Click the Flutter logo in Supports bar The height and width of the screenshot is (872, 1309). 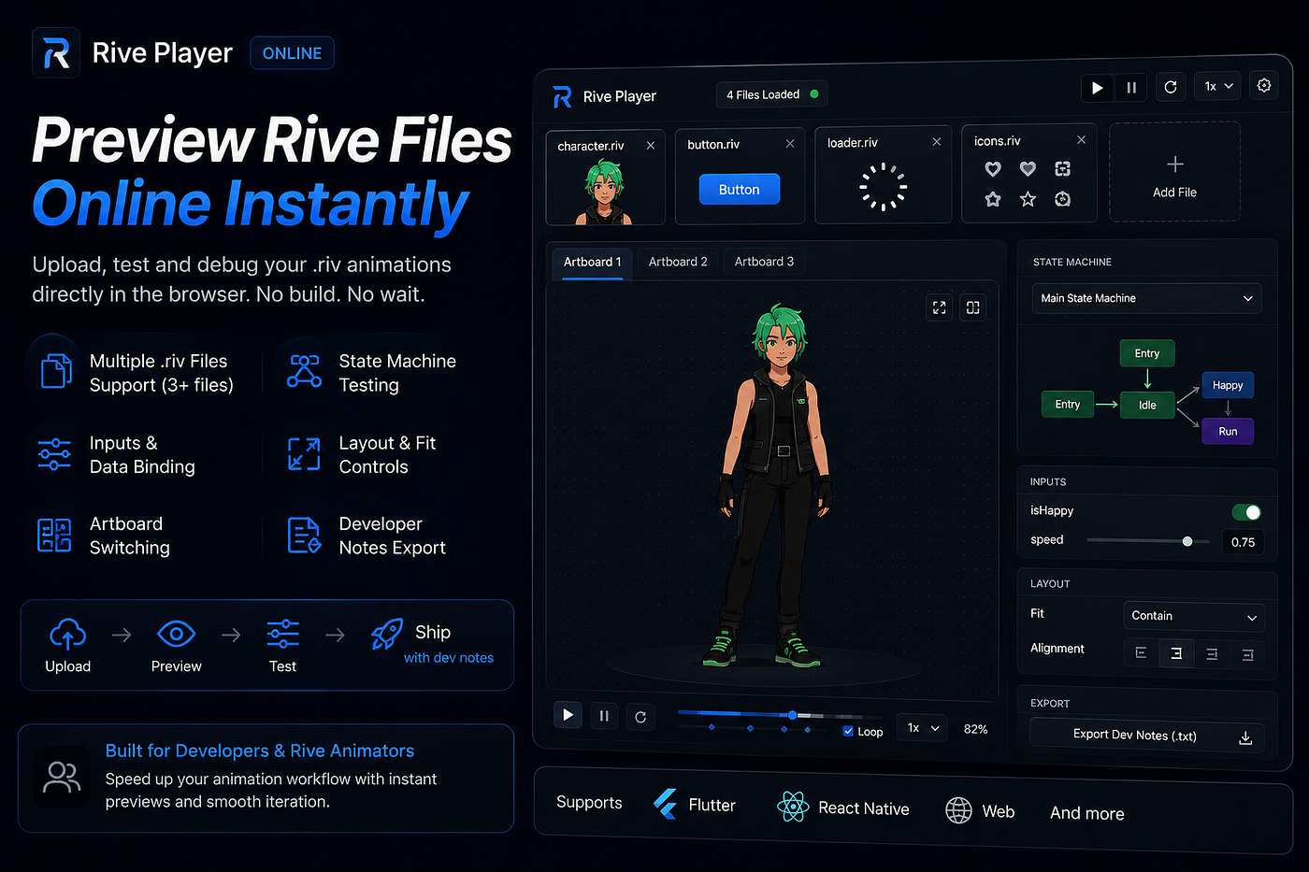pos(665,804)
